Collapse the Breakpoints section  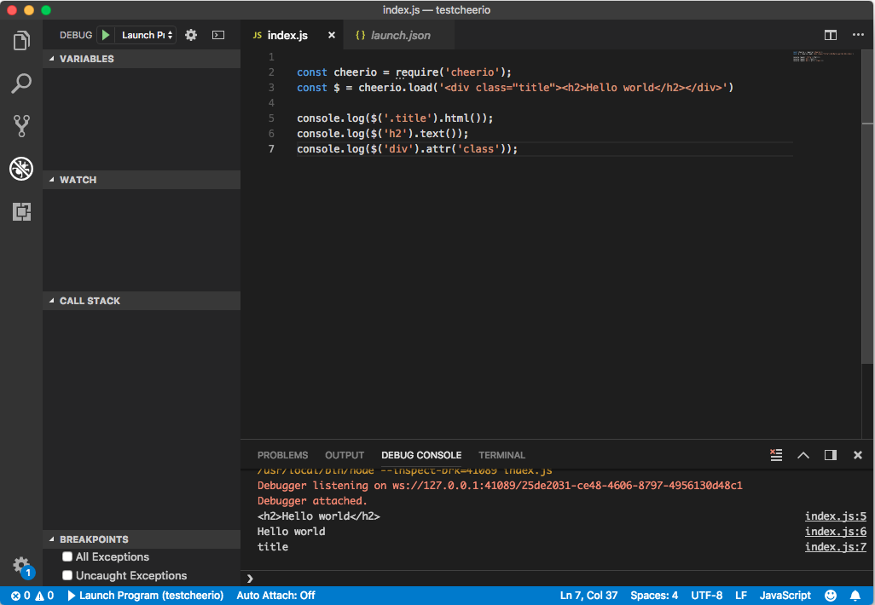tap(142, 539)
